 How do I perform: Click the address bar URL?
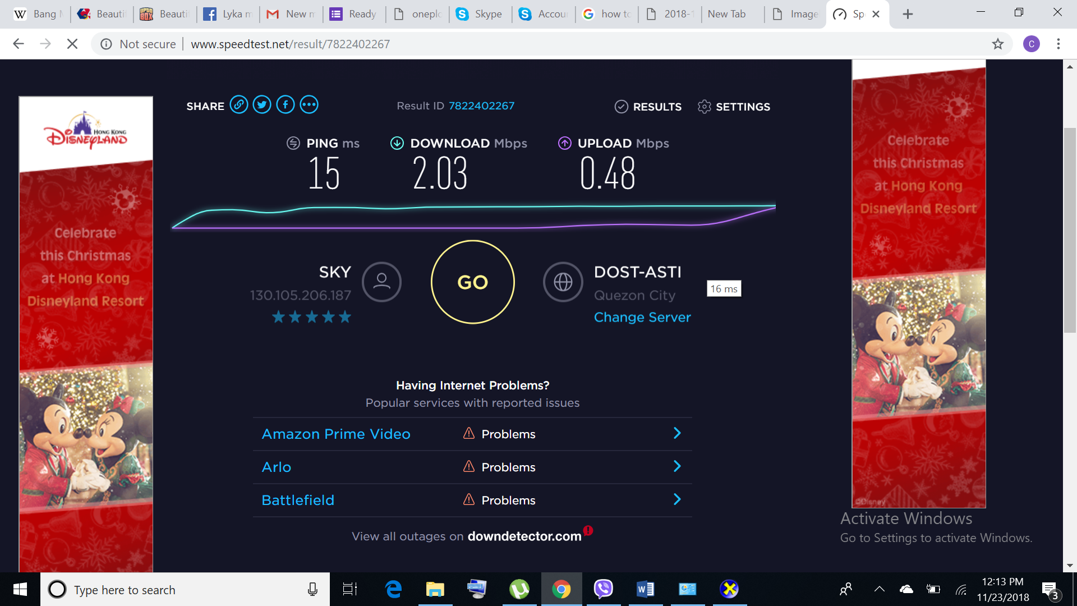click(x=290, y=44)
